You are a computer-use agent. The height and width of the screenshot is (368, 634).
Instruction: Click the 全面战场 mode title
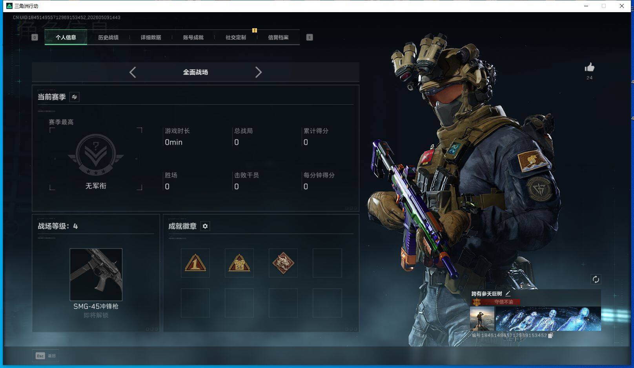point(195,72)
